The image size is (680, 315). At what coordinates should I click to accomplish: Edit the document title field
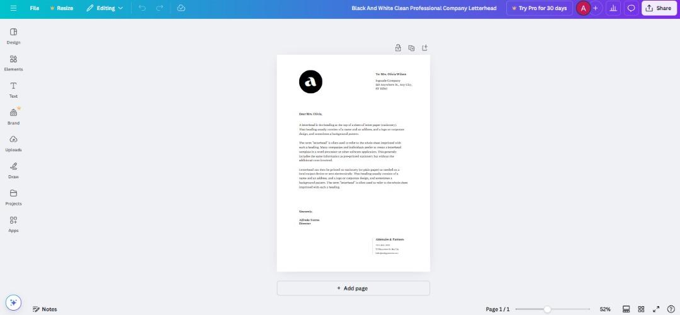point(424,8)
